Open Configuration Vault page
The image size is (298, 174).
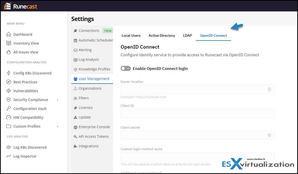click(x=30, y=109)
